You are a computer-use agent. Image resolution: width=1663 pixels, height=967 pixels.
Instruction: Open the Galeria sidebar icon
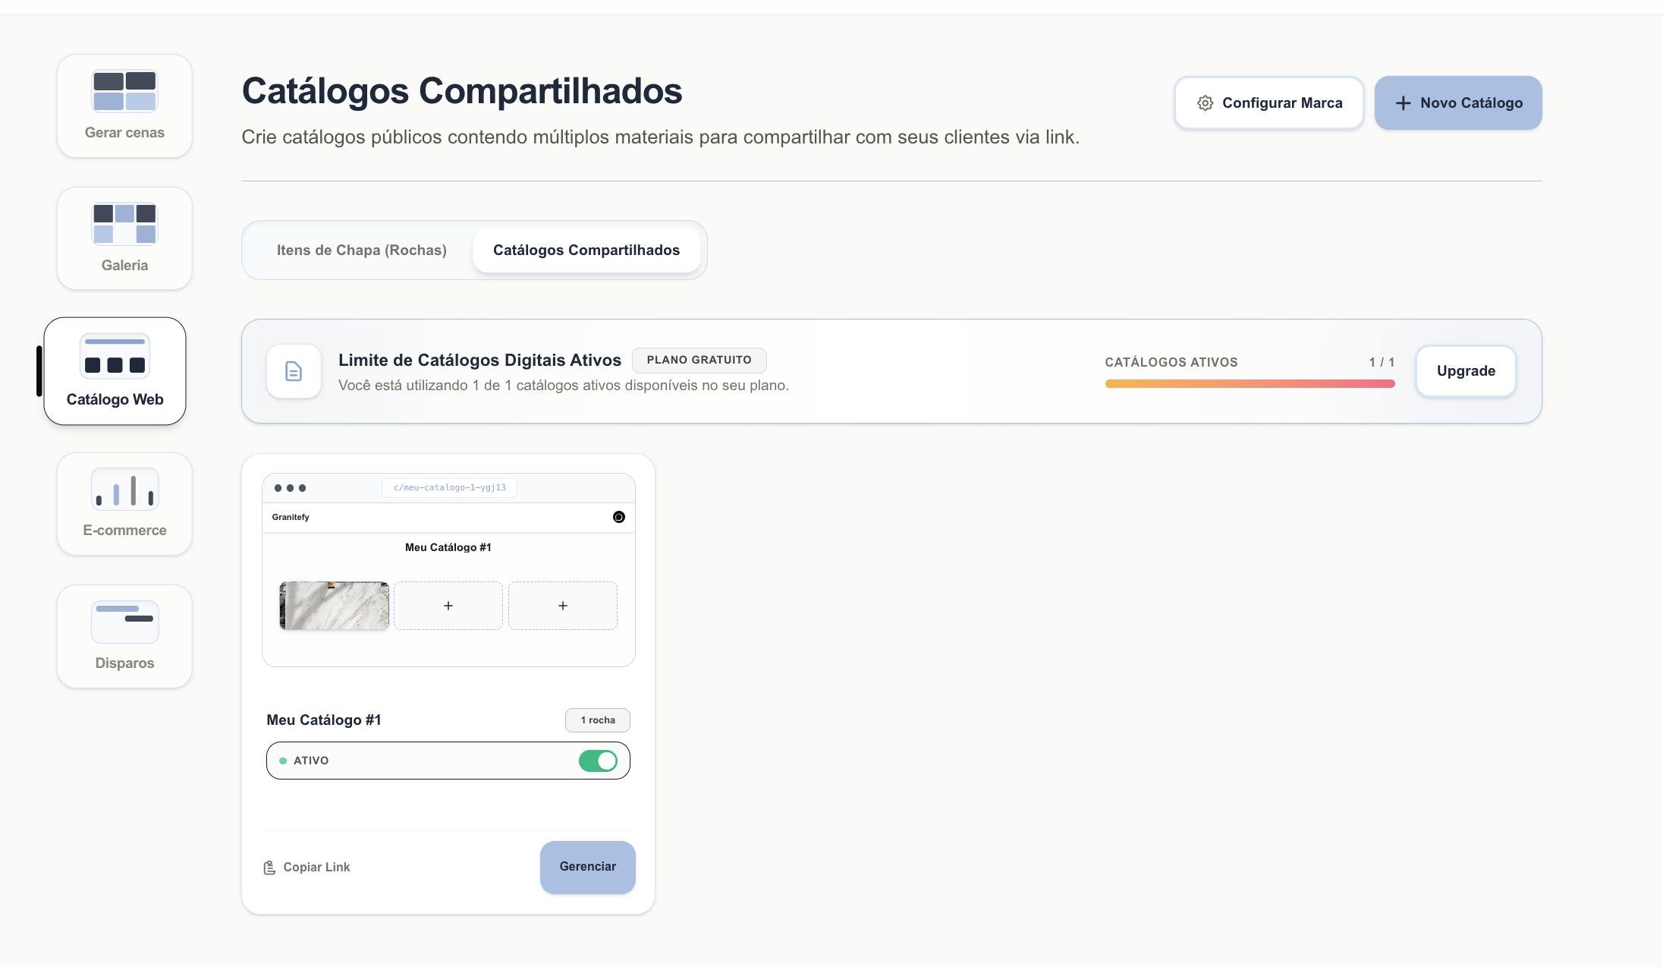point(124,238)
